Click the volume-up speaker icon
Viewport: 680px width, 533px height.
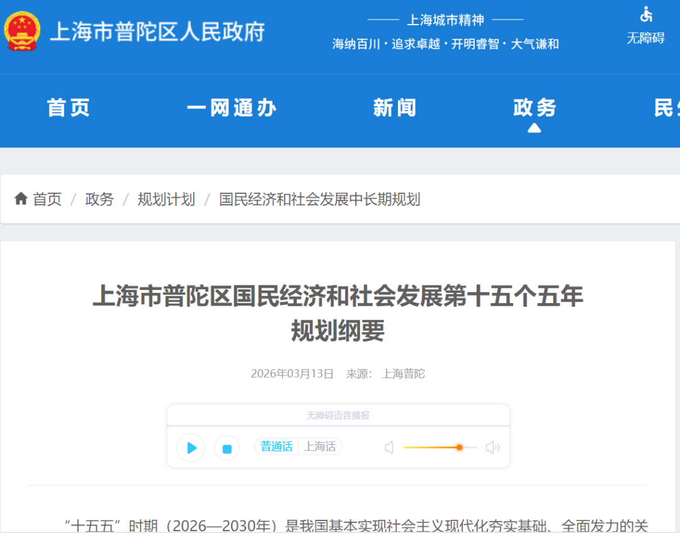click(493, 447)
